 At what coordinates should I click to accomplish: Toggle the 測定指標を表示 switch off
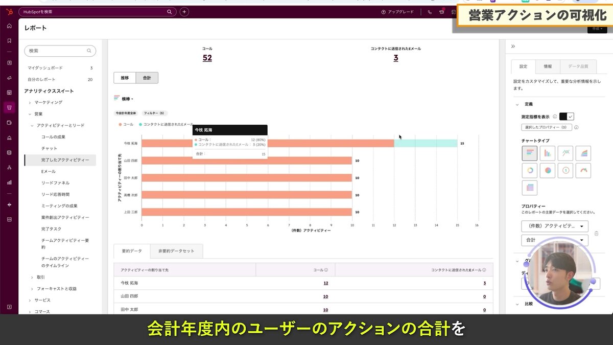point(564,117)
